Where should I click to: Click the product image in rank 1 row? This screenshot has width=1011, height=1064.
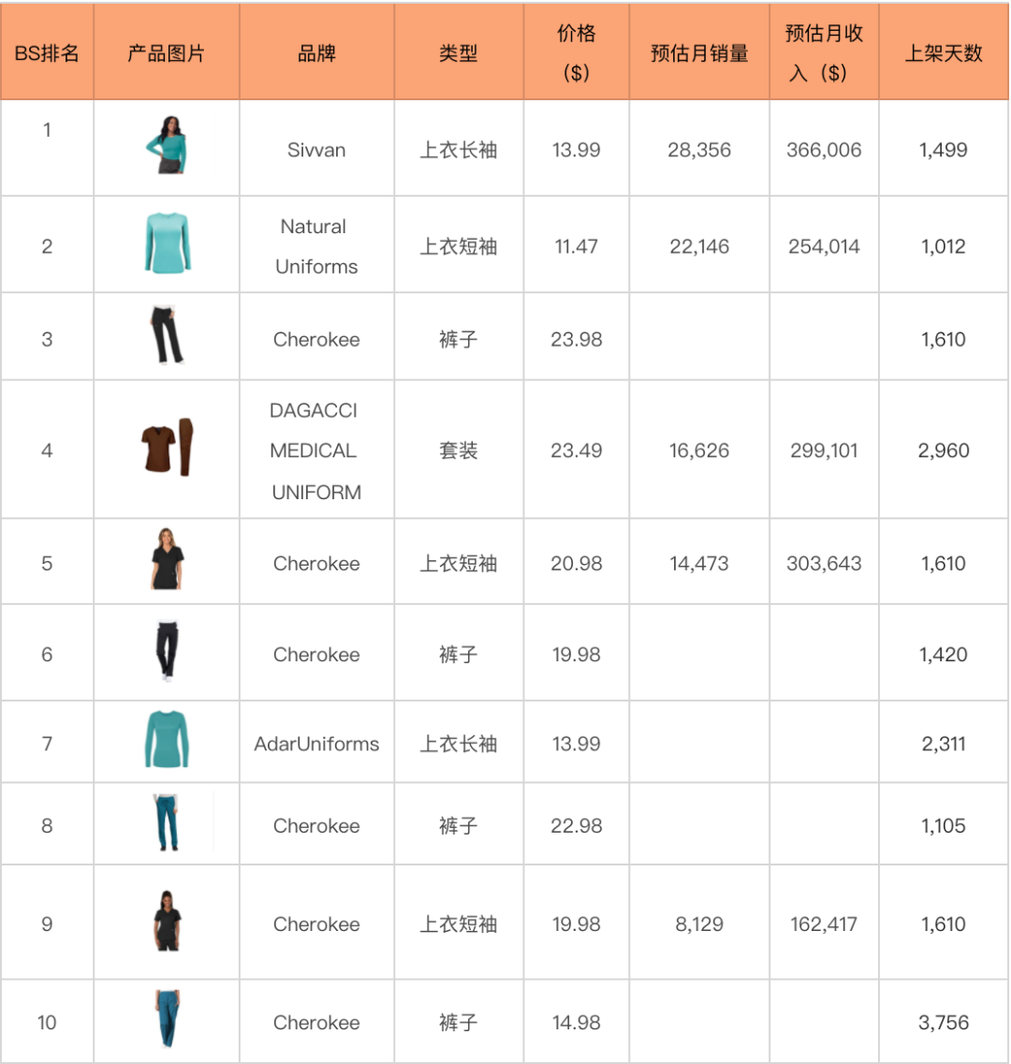pyautogui.click(x=168, y=146)
